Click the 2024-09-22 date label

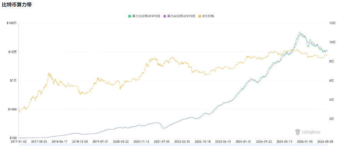(264, 141)
